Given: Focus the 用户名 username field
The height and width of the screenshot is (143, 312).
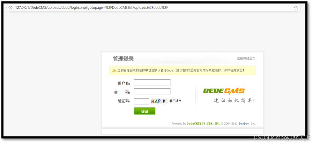Looking at the screenshot, I should point(152,82).
